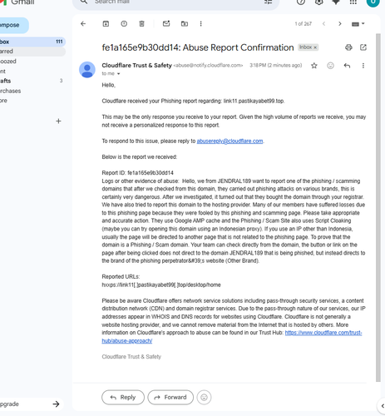Open email in a new window
The image size is (385, 416).
tap(363, 47)
